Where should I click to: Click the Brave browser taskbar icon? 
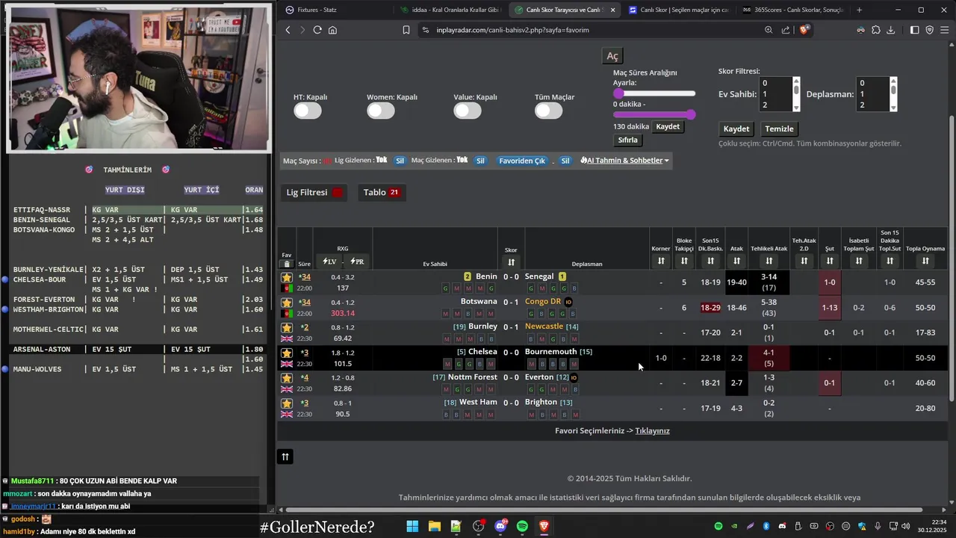(x=544, y=526)
